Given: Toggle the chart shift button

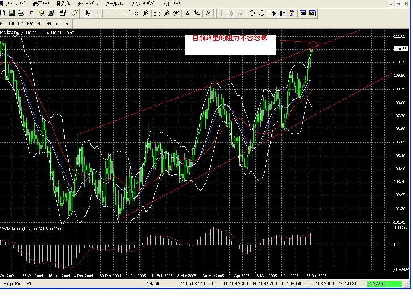Looking at the screenshot, I should (x=282, y=13).
